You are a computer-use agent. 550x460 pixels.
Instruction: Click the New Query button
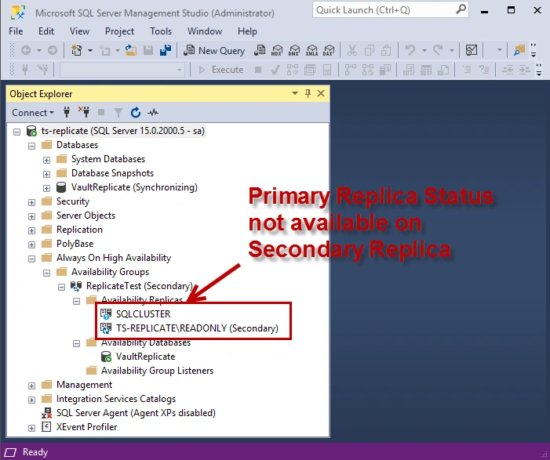[x=214, y=50]
